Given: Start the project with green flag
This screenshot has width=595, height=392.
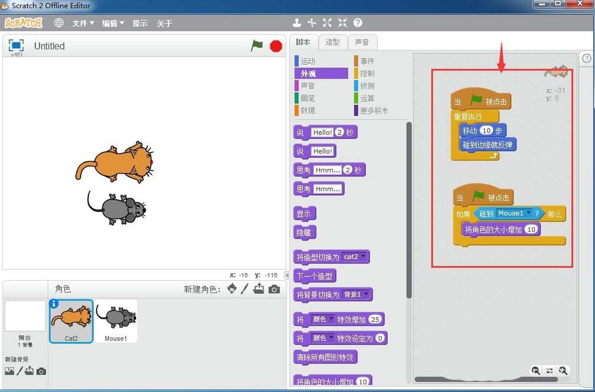Looking at the screenshot, I should coord(257,46).
